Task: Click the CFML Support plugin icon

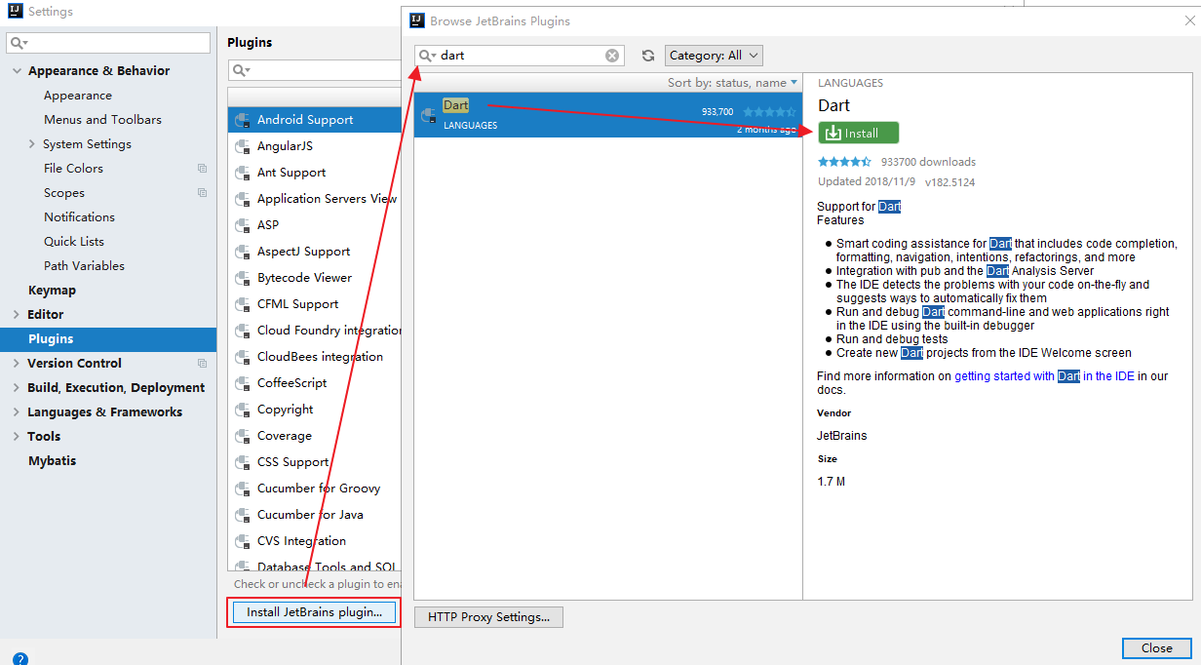Action: pos(243,304)
